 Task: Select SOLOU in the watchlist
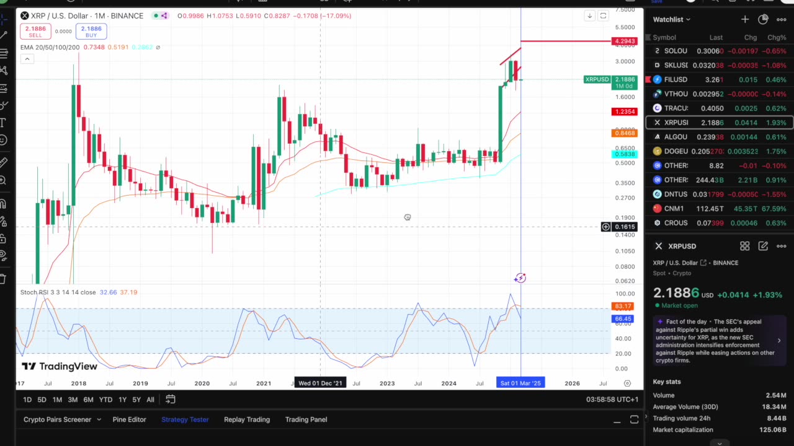pyautogui.click(x=720, y=51)
